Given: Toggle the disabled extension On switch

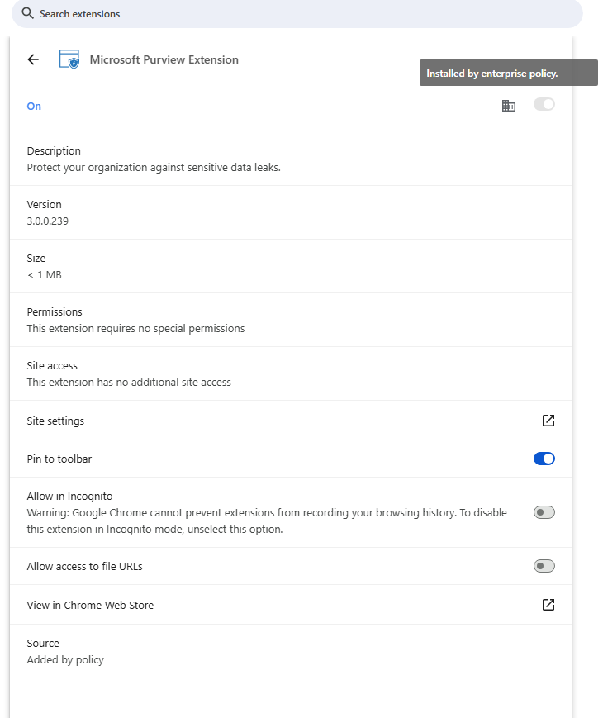Looking at the screenshot, I should [544, 104].
